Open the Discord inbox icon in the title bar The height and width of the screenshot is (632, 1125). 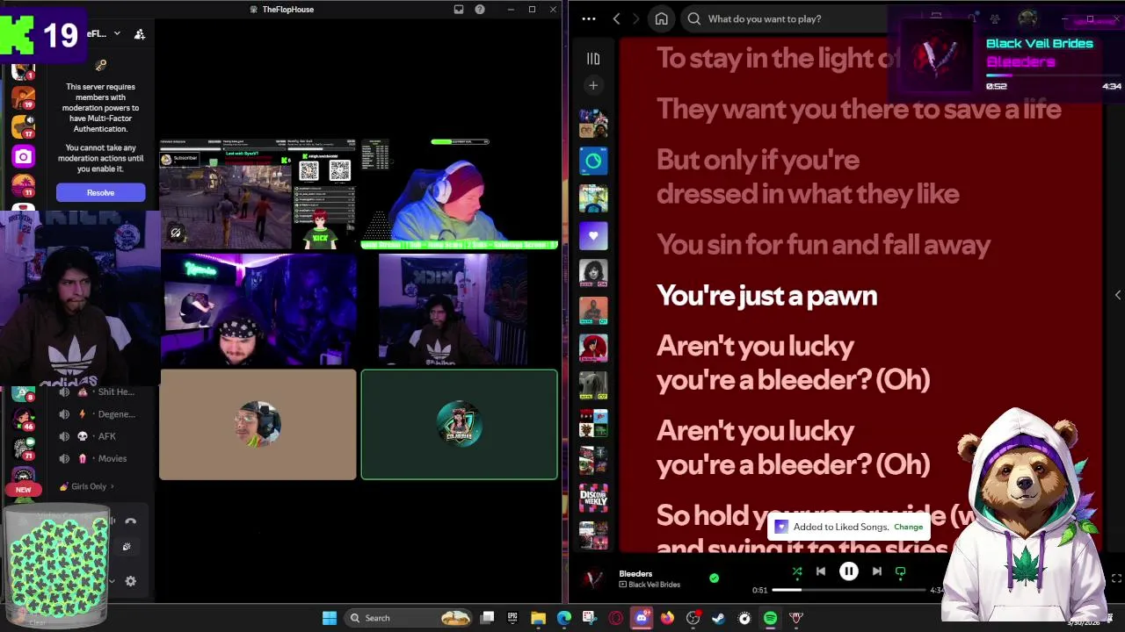458,9
